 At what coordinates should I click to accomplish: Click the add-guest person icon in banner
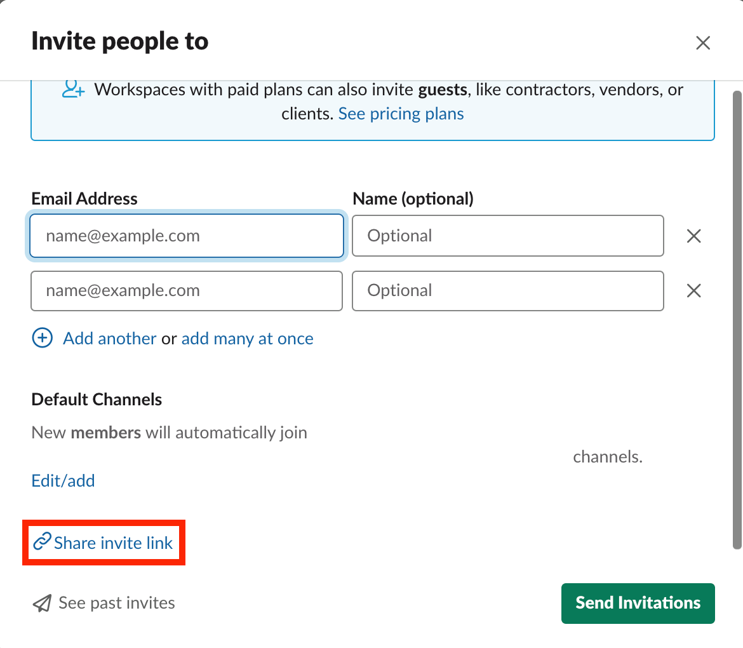(73, 89)
